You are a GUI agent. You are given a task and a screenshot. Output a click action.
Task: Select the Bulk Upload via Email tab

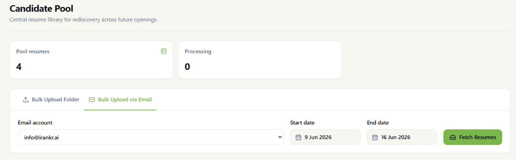pos(120,99)
